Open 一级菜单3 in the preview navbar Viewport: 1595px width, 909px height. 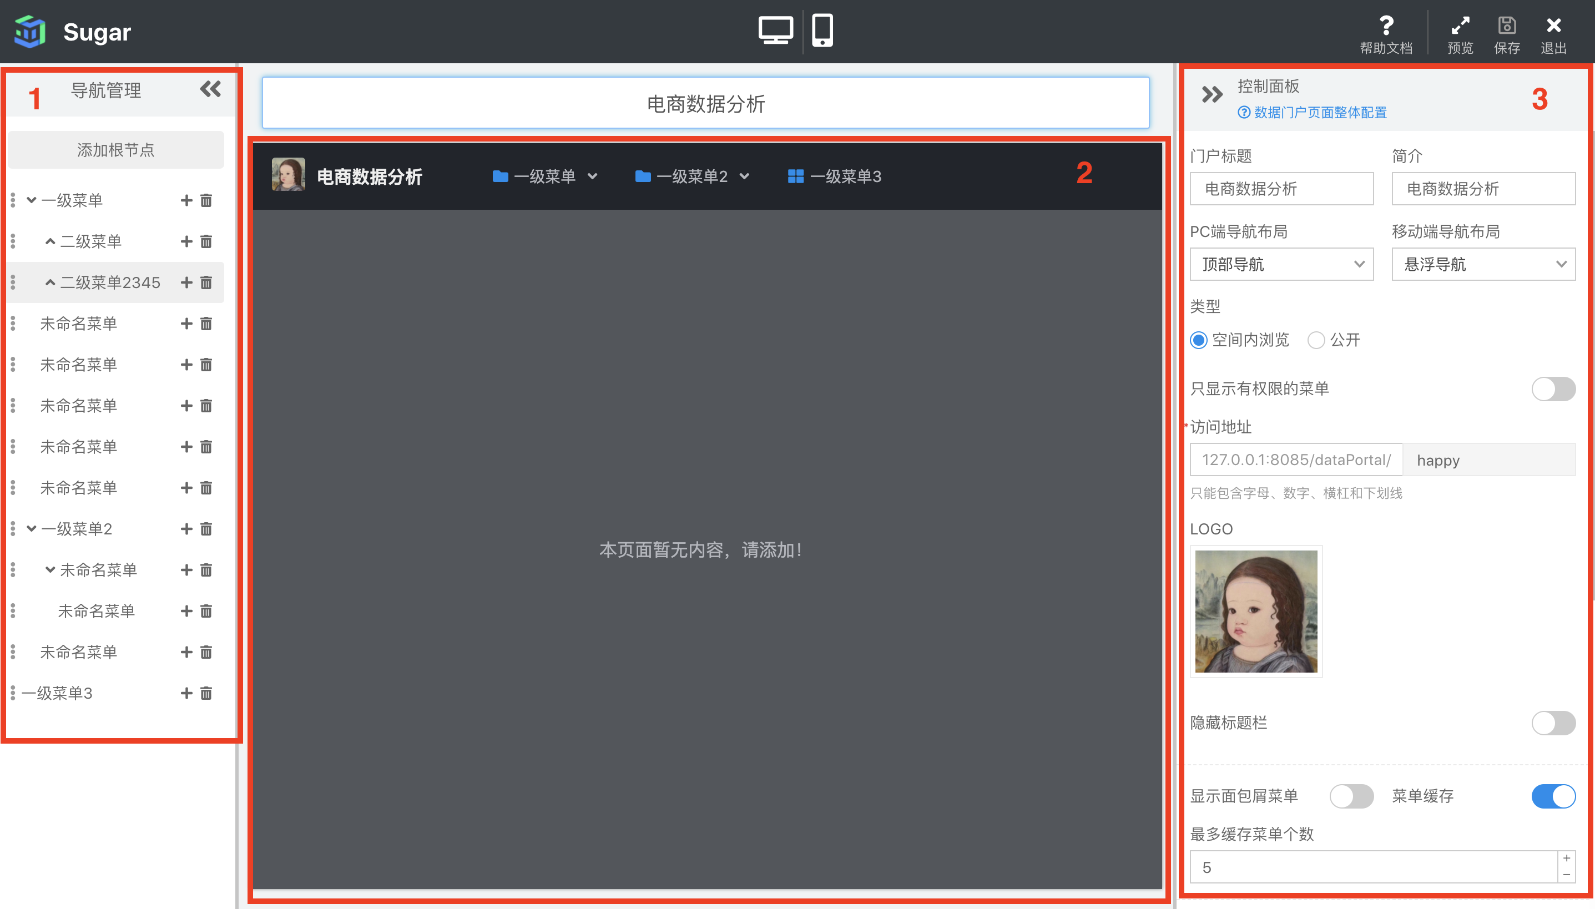pyautogui.click(x=834, y=176)
